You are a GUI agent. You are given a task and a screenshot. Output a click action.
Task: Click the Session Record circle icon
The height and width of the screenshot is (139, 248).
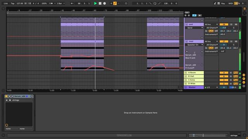click(126, 3)
